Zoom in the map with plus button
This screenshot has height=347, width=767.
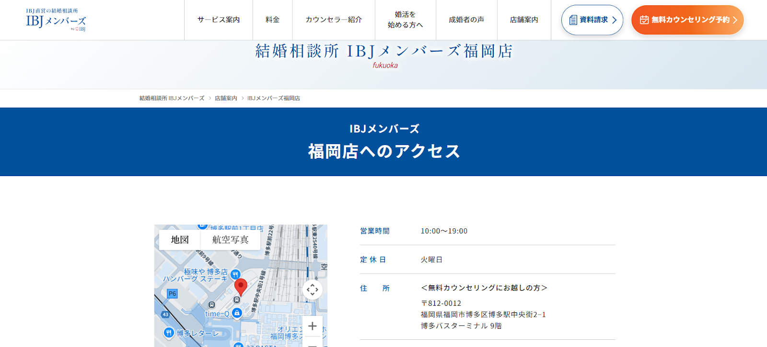click(x=313, y=326)
